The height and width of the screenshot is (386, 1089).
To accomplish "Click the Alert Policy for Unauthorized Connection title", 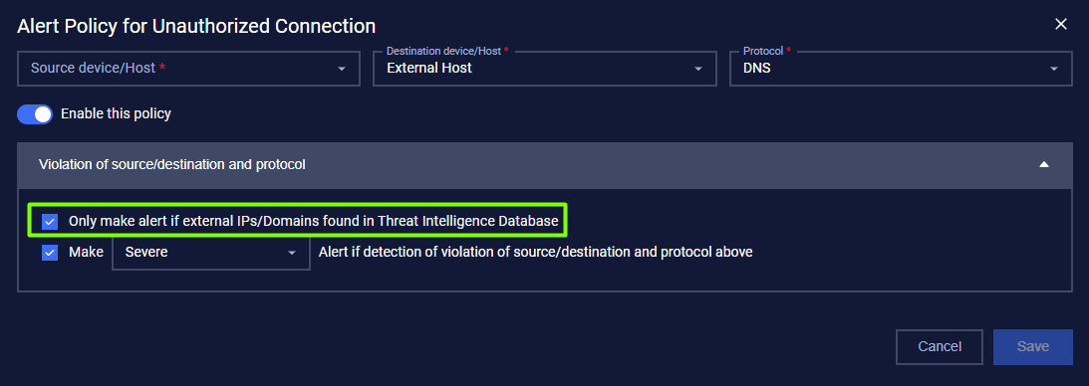I will coord(196,26).
